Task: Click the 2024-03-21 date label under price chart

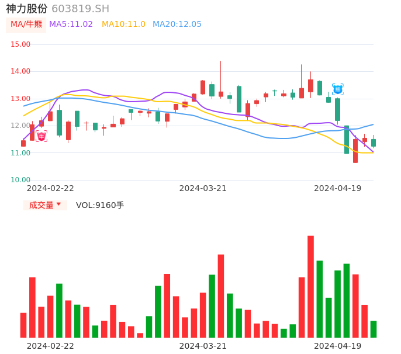Action: 203,188
